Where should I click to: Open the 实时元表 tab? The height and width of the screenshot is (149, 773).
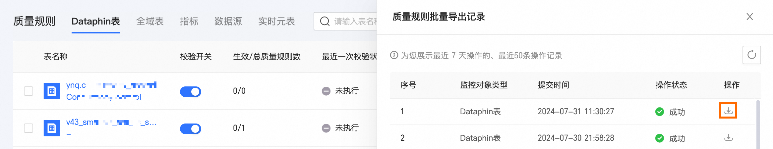tap(276, 22)
